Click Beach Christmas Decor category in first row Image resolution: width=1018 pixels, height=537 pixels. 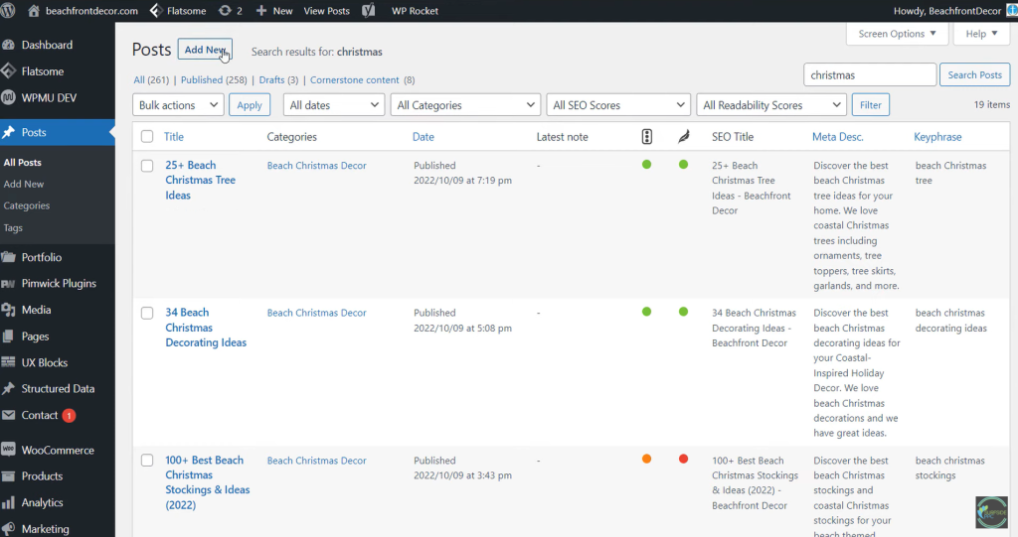[x=317, y=166]
